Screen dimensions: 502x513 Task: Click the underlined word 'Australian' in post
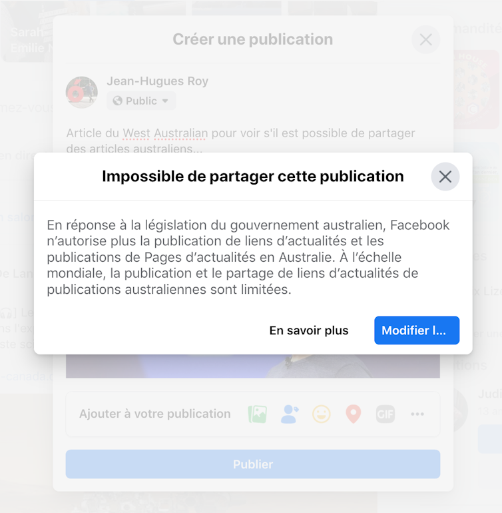(180, 133)
